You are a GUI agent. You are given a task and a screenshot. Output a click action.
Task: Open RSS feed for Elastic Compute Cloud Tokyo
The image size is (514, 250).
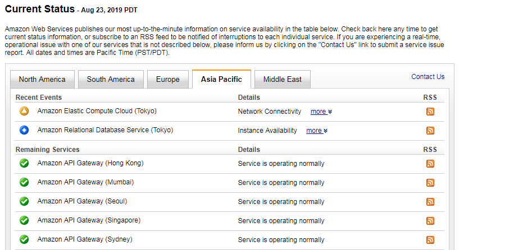430,112
